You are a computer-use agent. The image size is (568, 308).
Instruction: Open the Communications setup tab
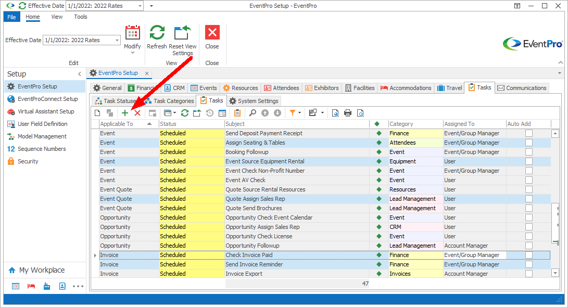click(522, 88)
